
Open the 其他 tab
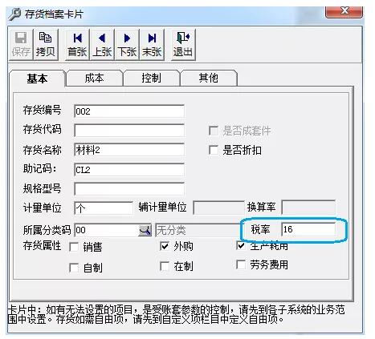209,79
